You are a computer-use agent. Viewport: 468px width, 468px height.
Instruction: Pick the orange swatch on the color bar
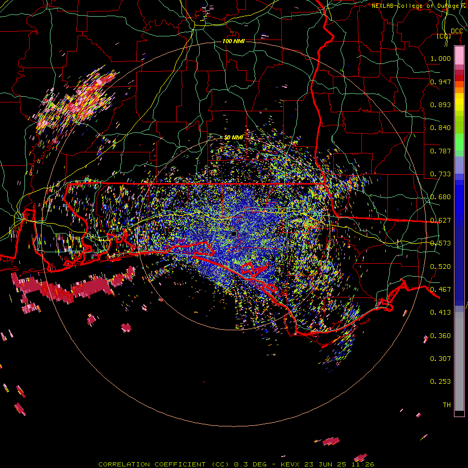459,90
